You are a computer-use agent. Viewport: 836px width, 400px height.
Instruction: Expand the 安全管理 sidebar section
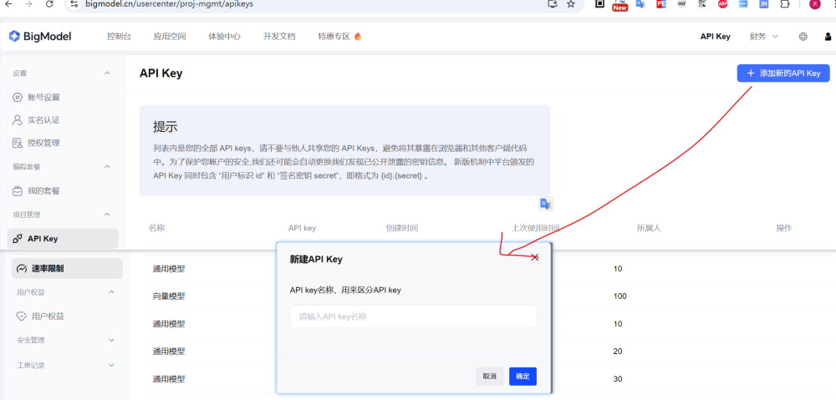coord(111,340)
